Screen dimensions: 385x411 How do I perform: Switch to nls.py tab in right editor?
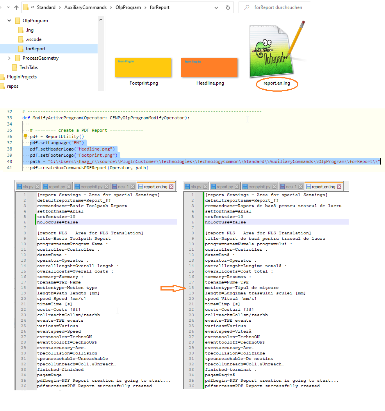tap(196, 187)
